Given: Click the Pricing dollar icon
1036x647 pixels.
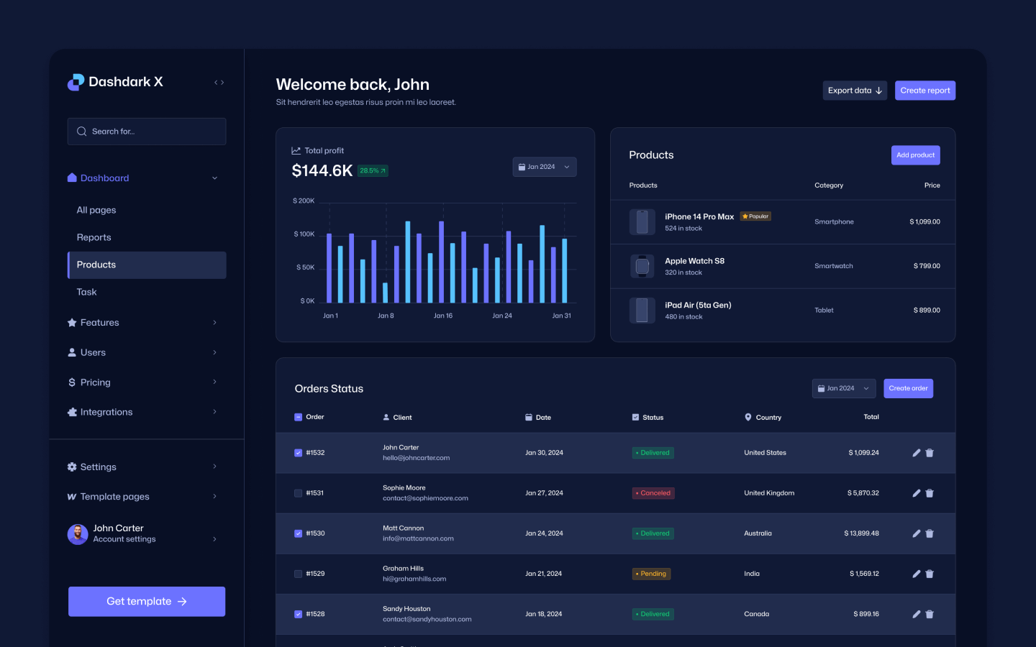Looking at the screenshot, I should (x=71, y=382).
